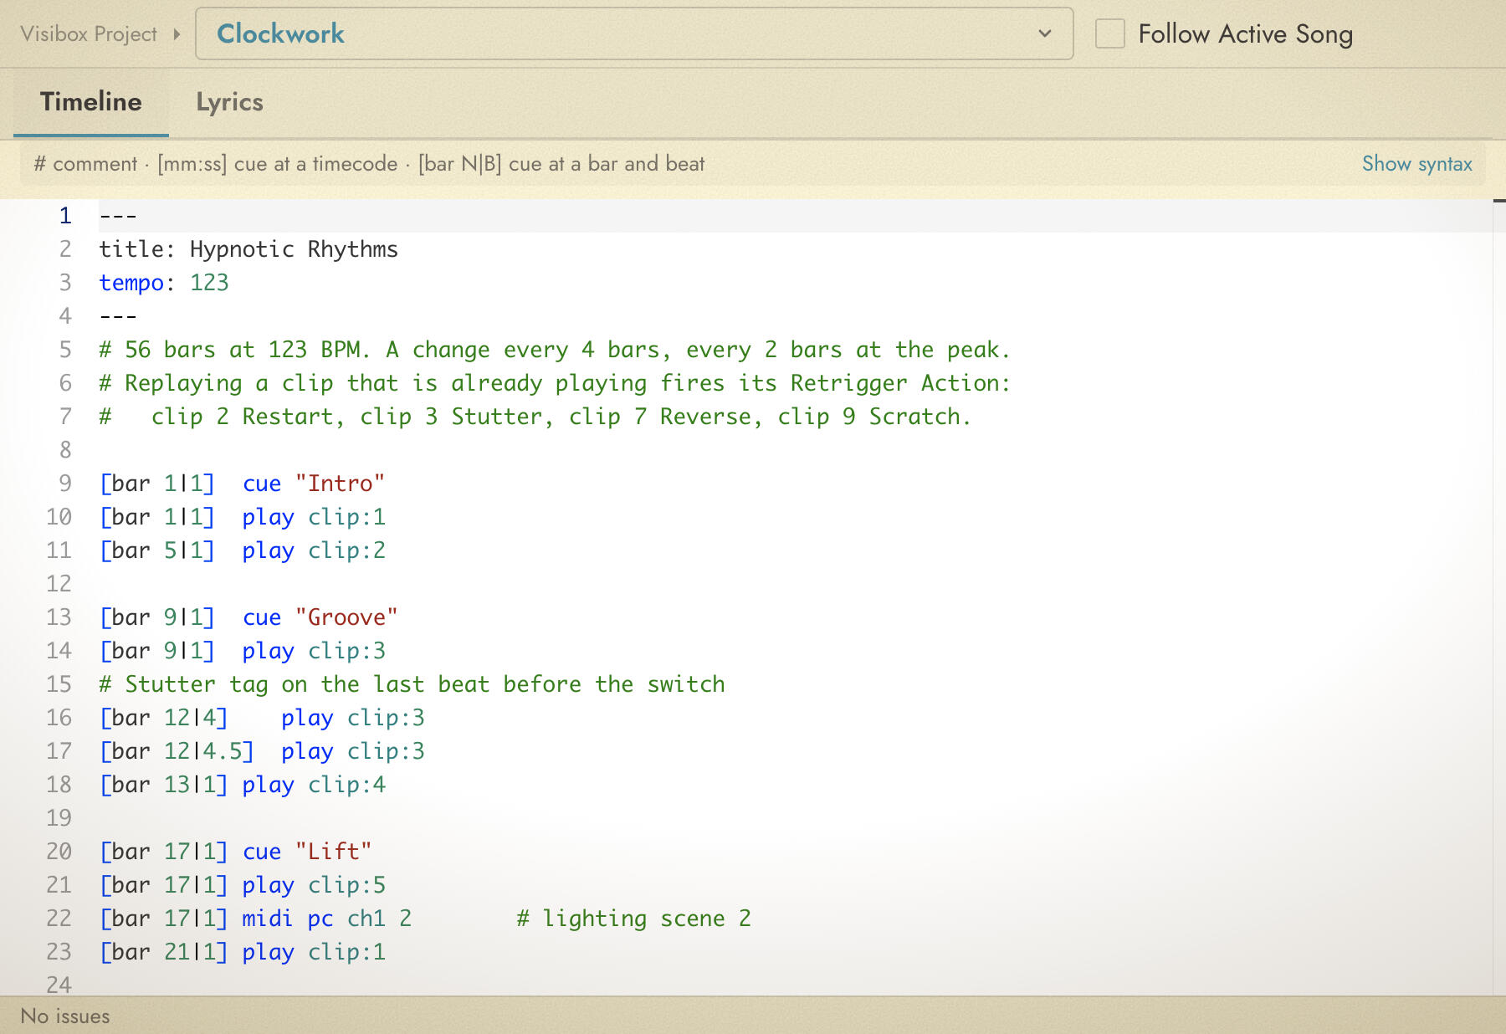The height and width of the screenshot is (1034, 1506).
Task: Click the '[bar 12|4] play clip:3' line
Action: point(262,718)
